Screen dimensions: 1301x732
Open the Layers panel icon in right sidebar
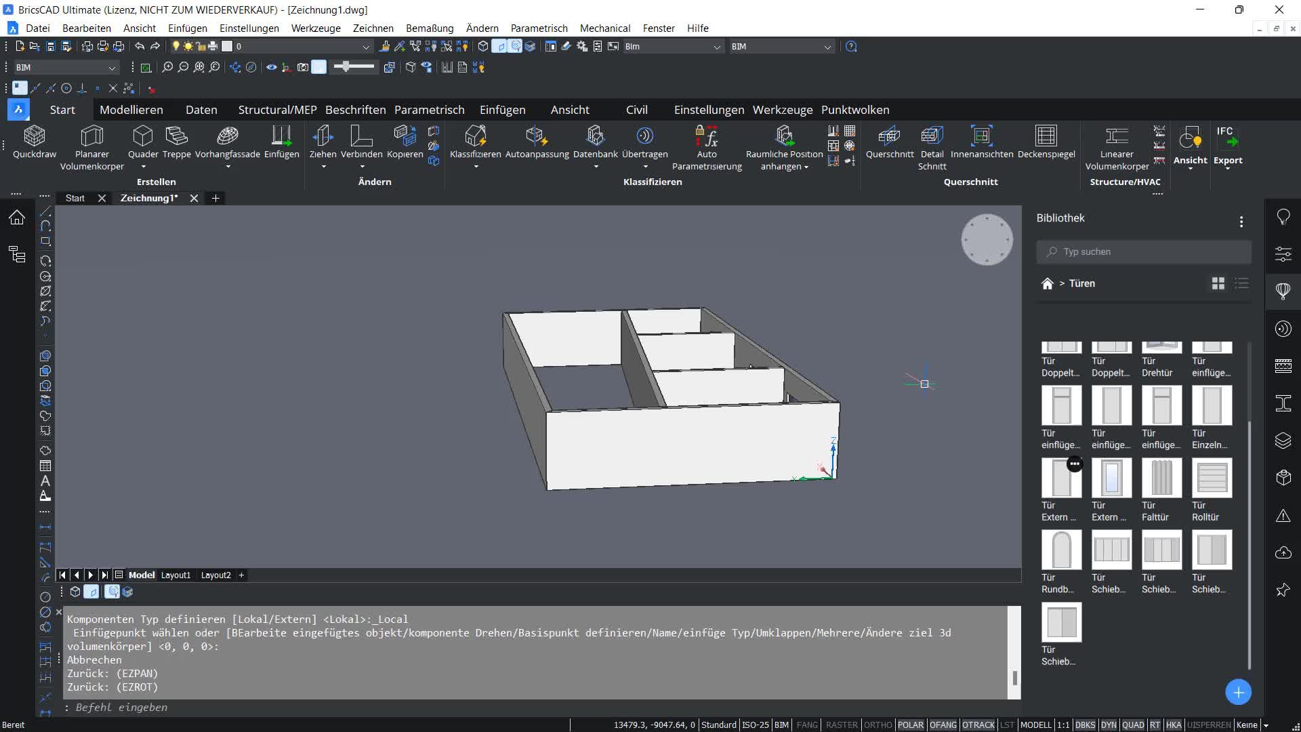coord(1283,441)
